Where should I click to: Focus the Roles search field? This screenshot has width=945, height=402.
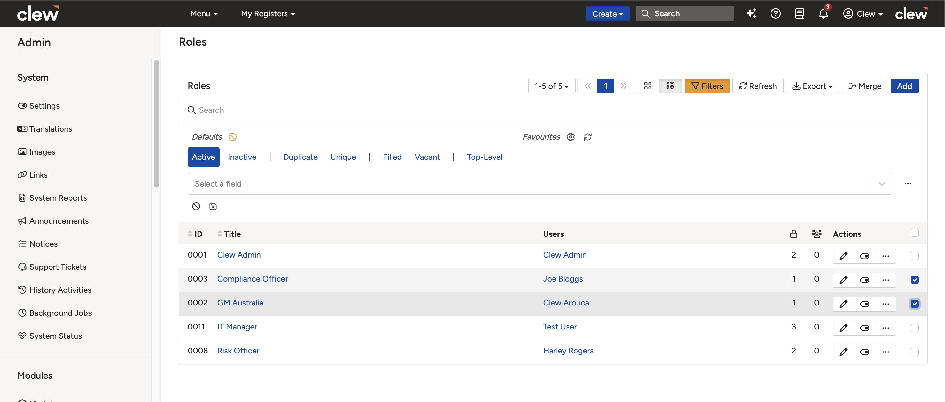pyautogui.click(x=553, y=110)
